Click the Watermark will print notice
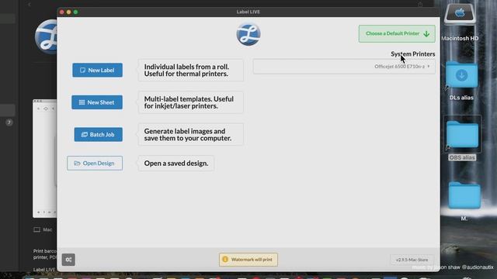 [248, 260]
